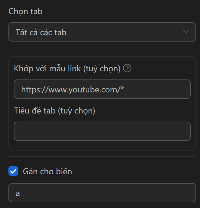Click the letter "a" in the variable field
The width and height of the screenshot is (200, 208).
[x=18, y=193]
